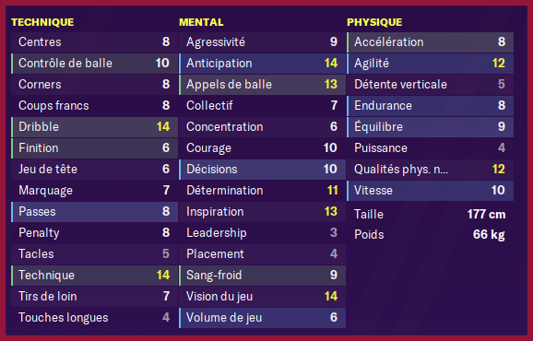The width and height of the screenshot is (533, 341).
Task: Select the Accélération attribute row
Action: coord(430,42)
